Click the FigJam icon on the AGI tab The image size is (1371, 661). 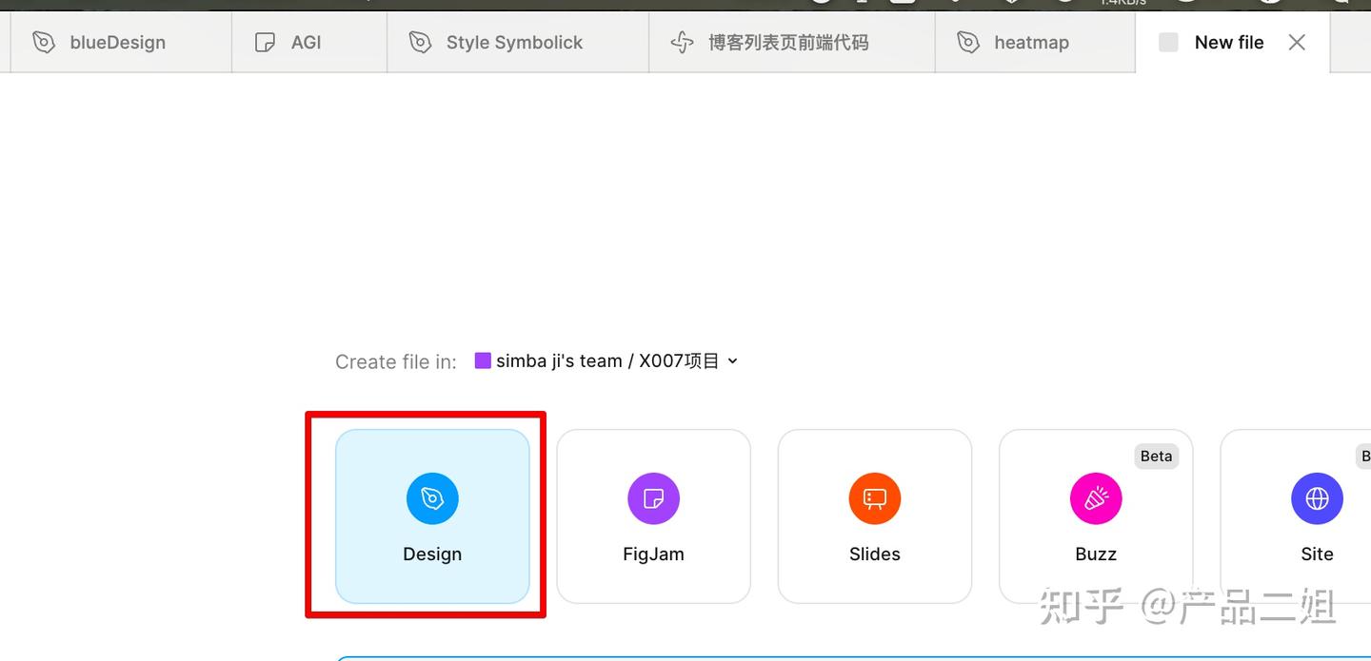coord(264,42)
